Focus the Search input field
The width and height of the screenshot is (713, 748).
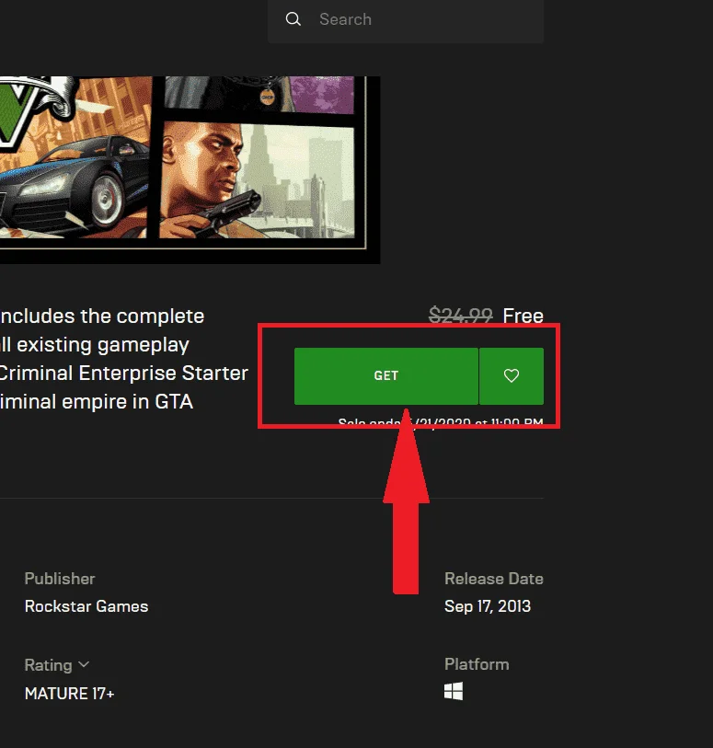[406, 19]
